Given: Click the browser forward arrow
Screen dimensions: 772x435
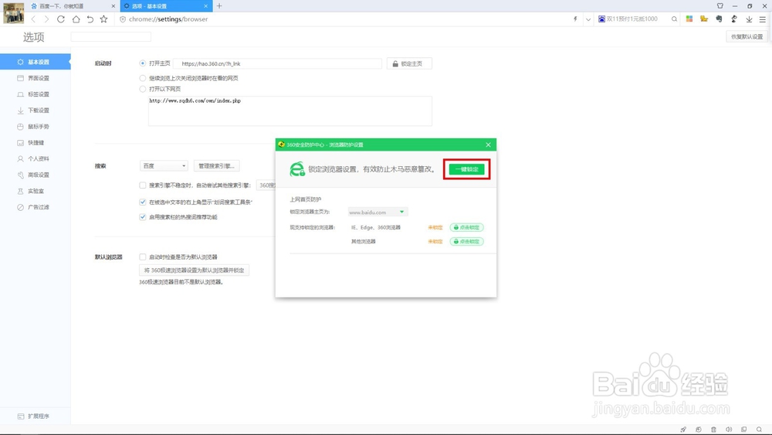Looking at the screenshot, I should pos(47,19).
